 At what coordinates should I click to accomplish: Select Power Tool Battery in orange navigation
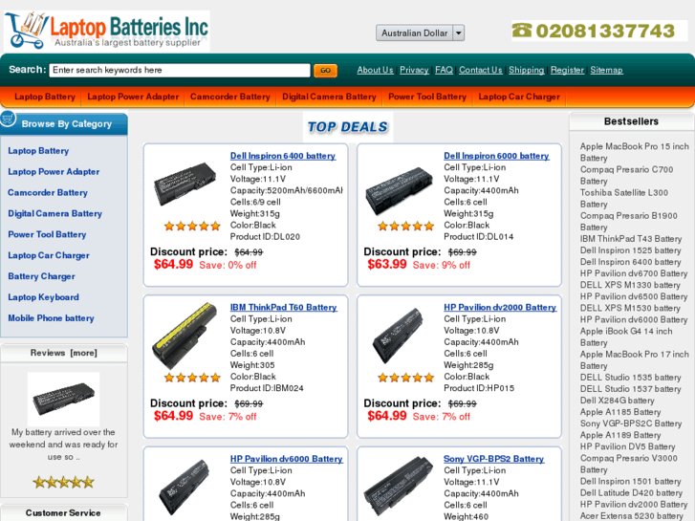point(427,97)
